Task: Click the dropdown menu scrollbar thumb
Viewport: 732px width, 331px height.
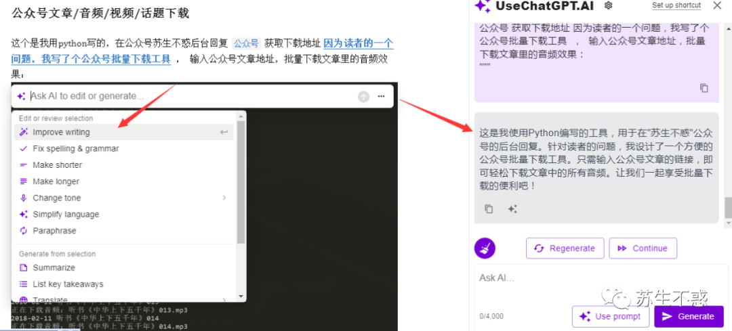Action: (241, 182)
